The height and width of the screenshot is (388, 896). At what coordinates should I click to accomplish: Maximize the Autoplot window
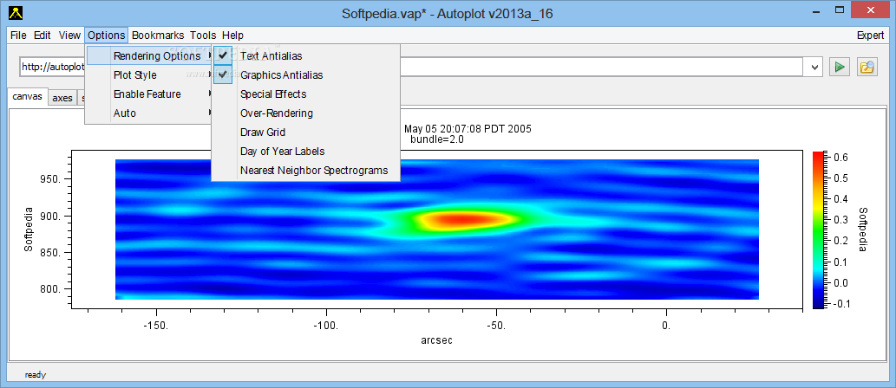840,10
